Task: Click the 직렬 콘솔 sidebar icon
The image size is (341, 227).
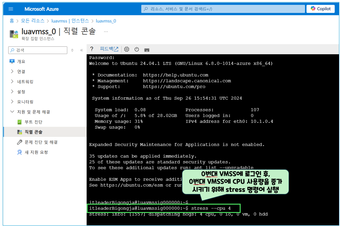Action: click(20, 132)
